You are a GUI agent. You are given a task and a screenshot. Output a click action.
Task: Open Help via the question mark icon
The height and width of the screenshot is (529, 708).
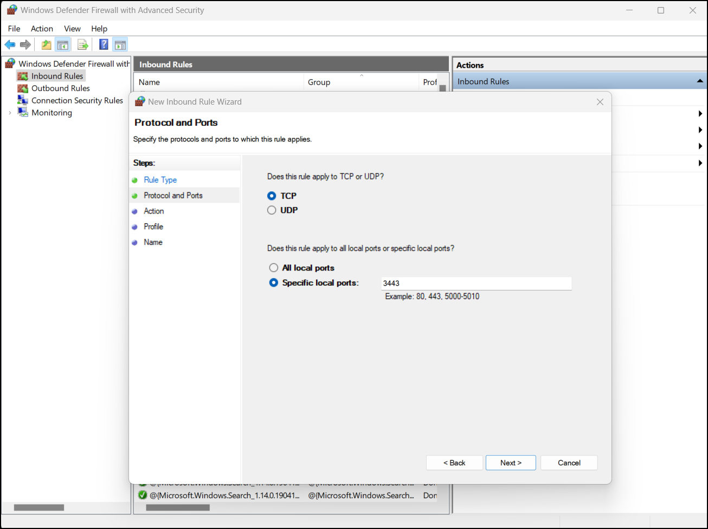[104, 44]
